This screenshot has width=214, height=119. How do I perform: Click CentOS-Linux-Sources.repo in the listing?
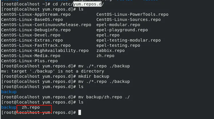tap(128, 19)
